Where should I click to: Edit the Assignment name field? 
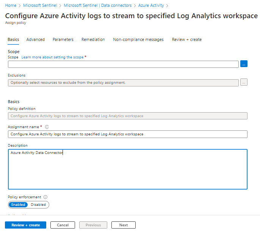(x=127, y=134)
